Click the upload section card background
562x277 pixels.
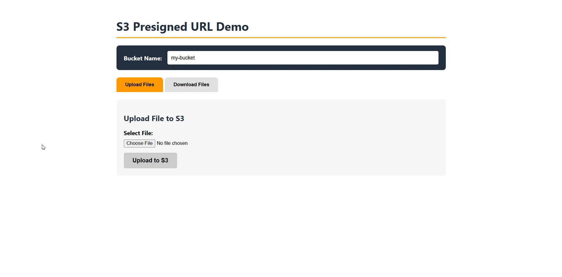(x=322, y=138)
